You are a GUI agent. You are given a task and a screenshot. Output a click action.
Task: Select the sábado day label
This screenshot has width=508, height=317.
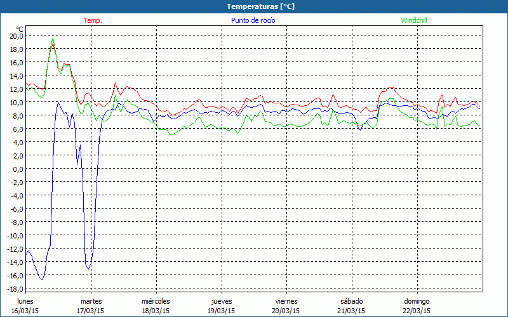352,301
